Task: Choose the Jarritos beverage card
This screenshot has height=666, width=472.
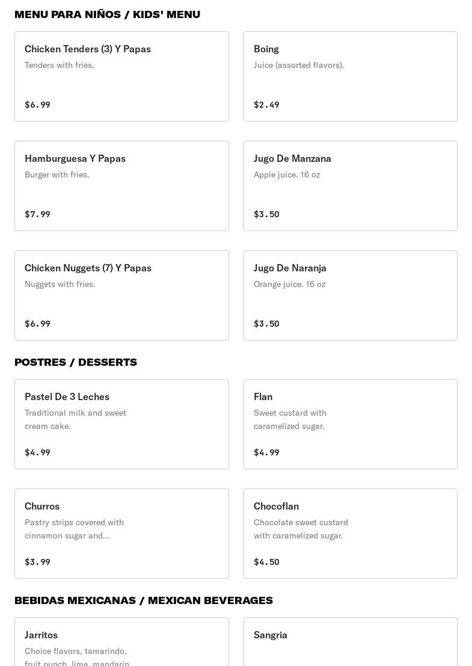Action: 121,641
